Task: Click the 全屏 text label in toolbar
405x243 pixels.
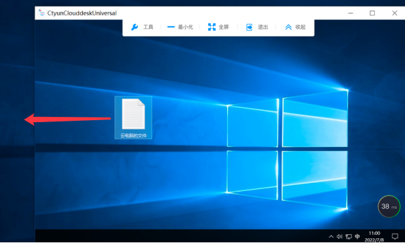Action: pos(224,27)
